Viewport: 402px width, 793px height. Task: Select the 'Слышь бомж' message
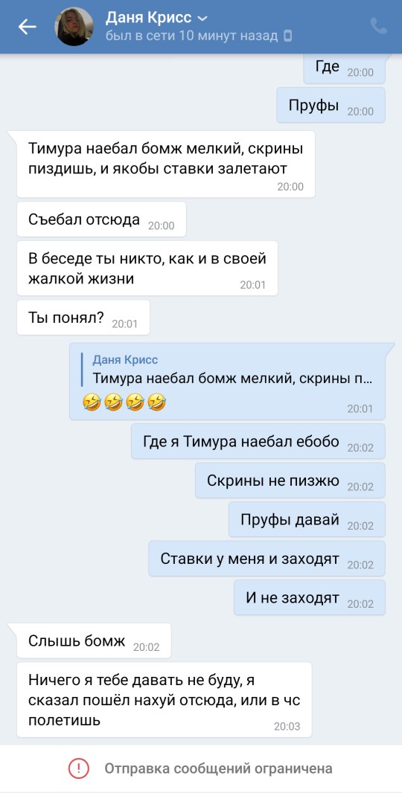[94, 640]
